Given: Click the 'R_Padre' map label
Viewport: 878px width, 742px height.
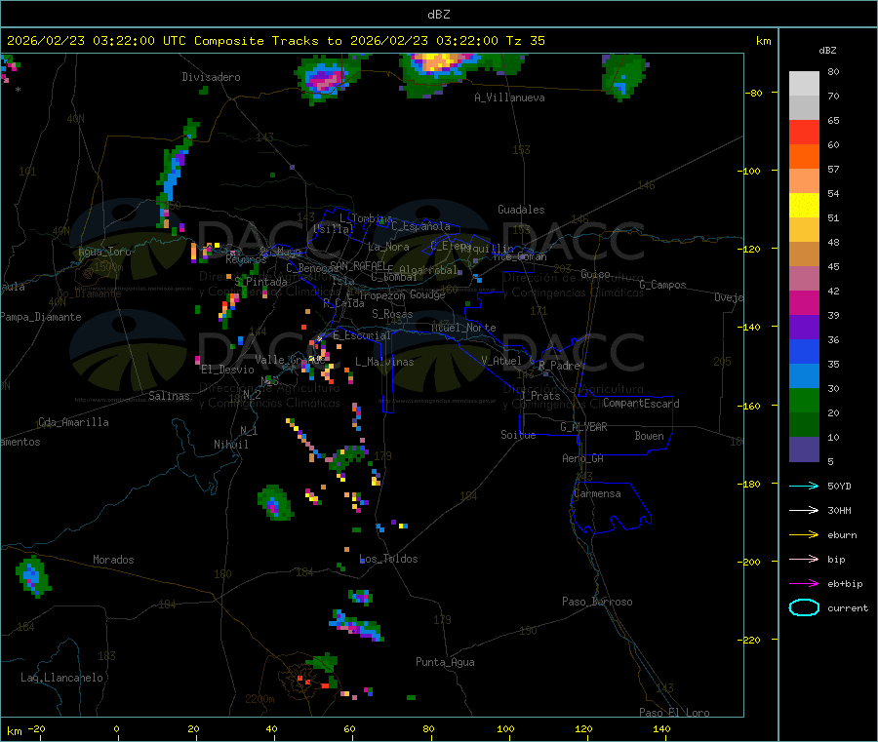Looking at the screenshot, I should click(559, 366).
